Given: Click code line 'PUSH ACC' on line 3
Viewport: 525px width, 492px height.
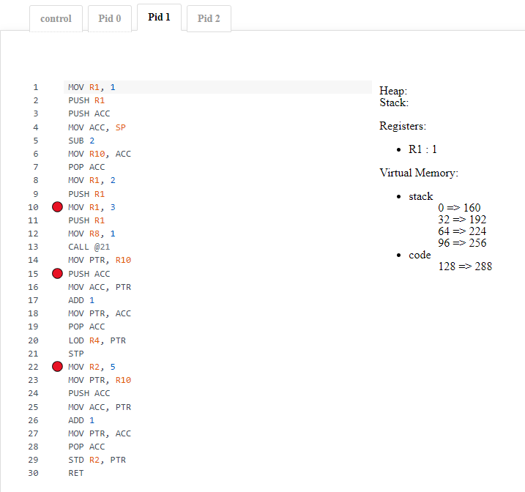Looking at the screenshot, I should (89, 113).
